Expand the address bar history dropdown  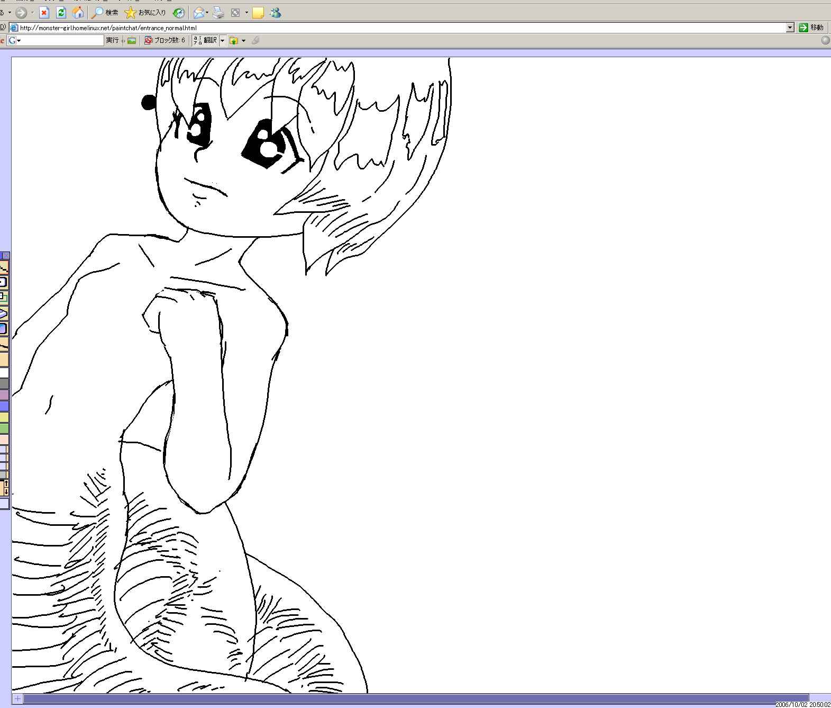pyautogui.click(x=790, y=28)
